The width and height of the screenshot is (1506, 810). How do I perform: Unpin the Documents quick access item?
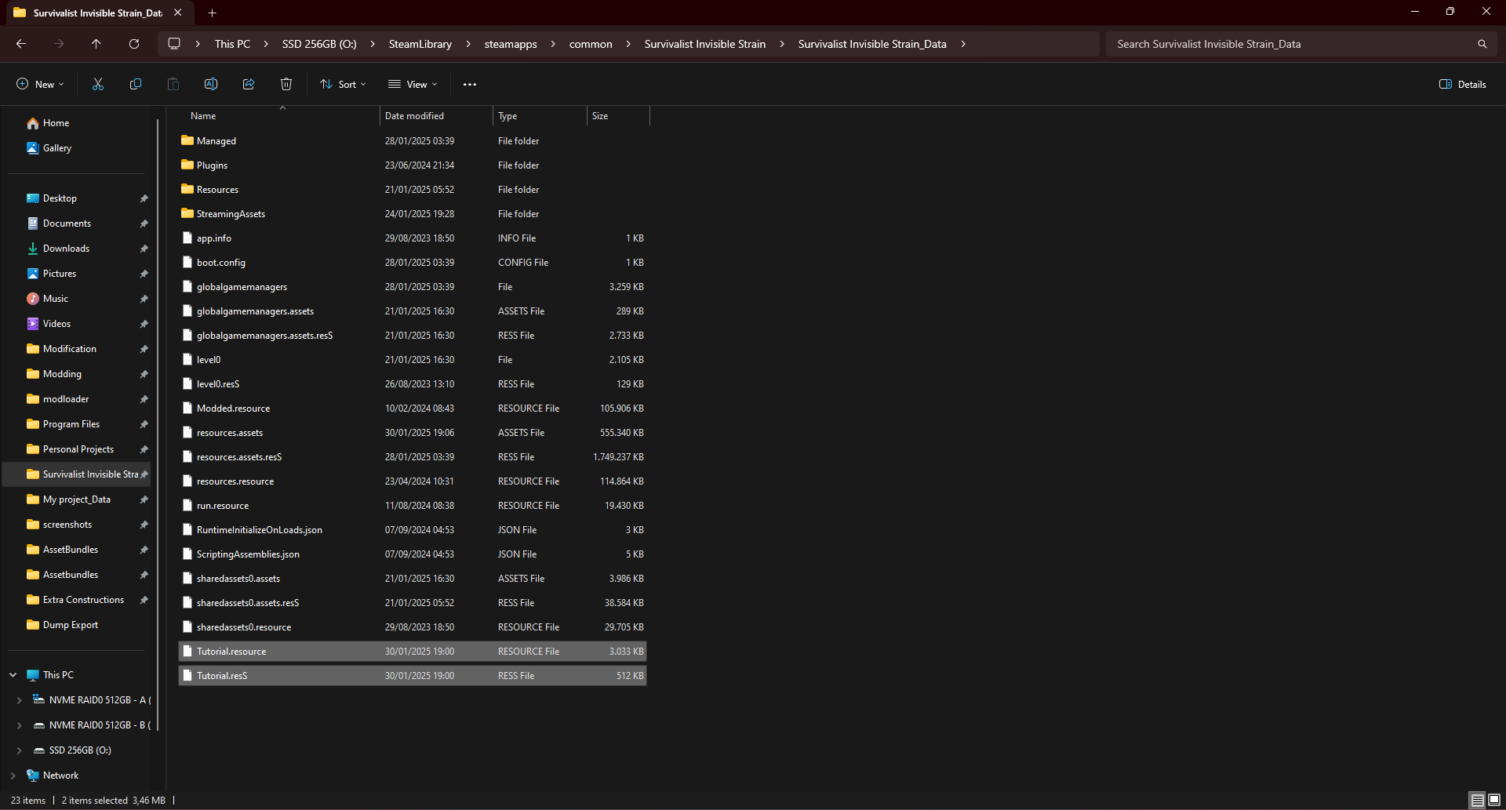pos(144,223)
